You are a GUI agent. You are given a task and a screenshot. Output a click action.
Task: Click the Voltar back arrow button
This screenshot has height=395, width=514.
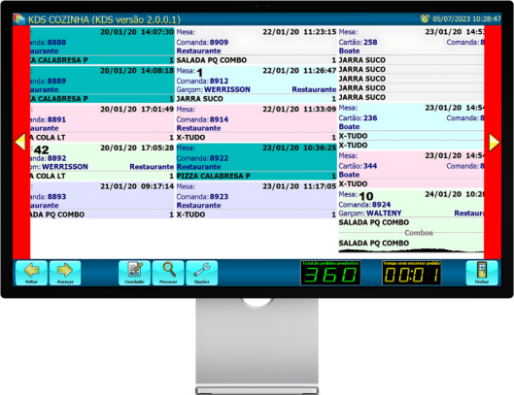[x=31, y=273]
